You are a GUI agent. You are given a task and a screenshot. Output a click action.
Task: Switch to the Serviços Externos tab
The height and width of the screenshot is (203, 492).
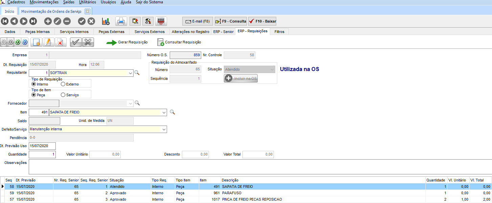pyautogui.click(x=149, y=32)
